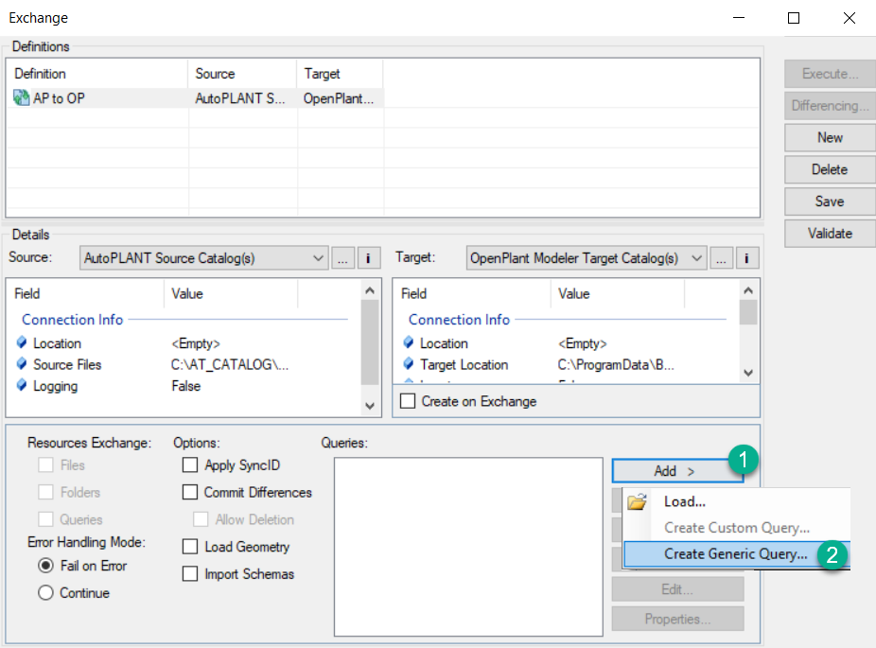Click the target pane scroll-down arrow
Screen dimensions: 876x648
pyautogui.click(x=748, y=373)
